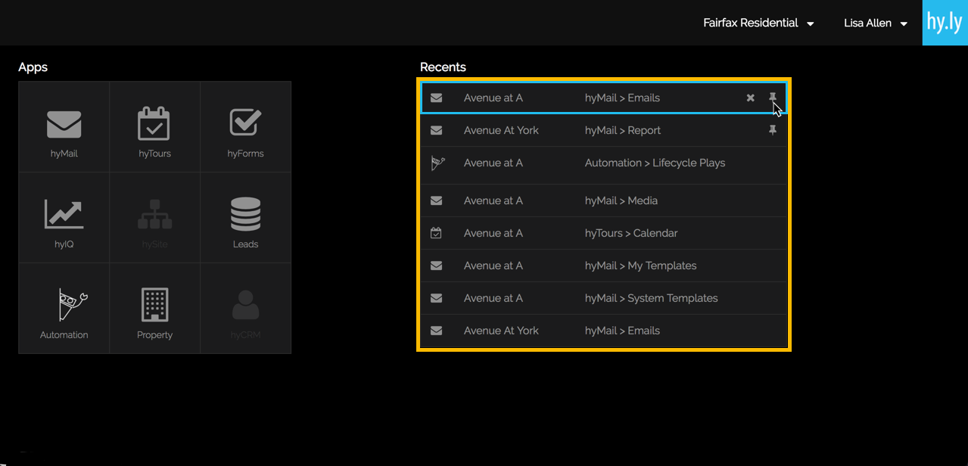Click Avenue at A in System Templates row
This screenshot has height=466, width=968.
(x=493, y=298)
